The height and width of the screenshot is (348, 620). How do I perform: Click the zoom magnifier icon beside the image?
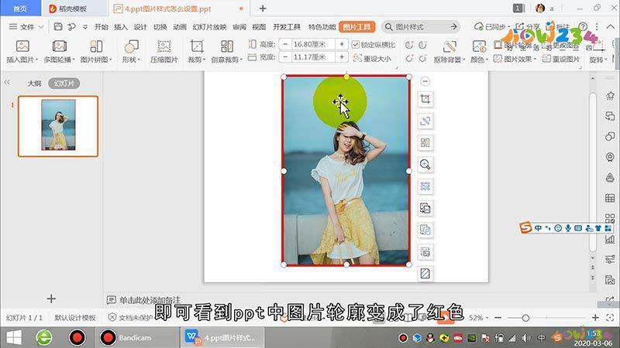pyautogui.click(x=425, y=164)
